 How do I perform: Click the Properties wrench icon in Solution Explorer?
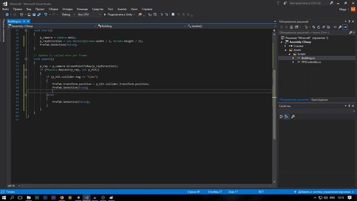[340, 27]
